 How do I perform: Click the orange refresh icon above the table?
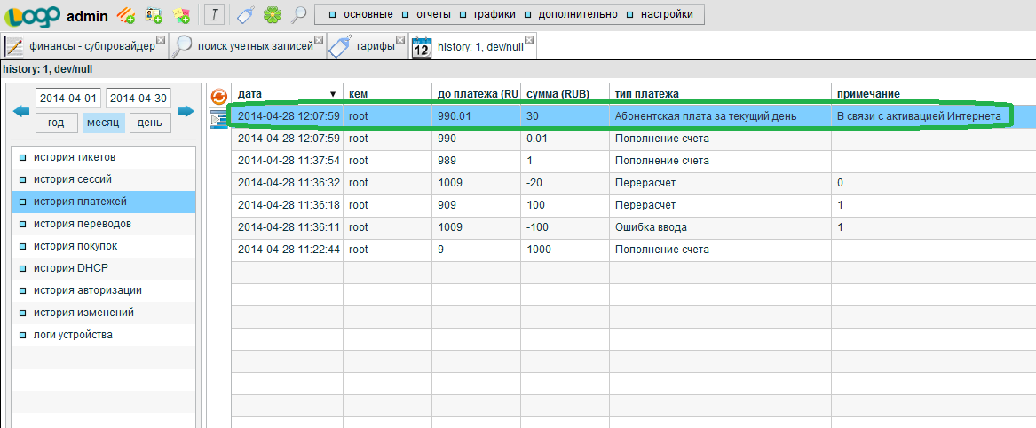pyautogui.click(x=218, y=96)
